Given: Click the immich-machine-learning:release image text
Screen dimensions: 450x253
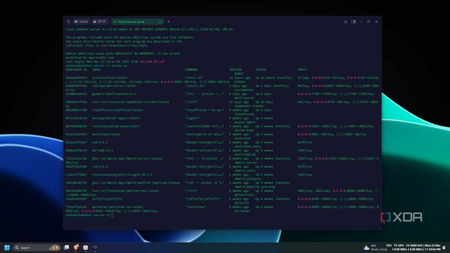Looking at the screenshot, I should (136, 182).
